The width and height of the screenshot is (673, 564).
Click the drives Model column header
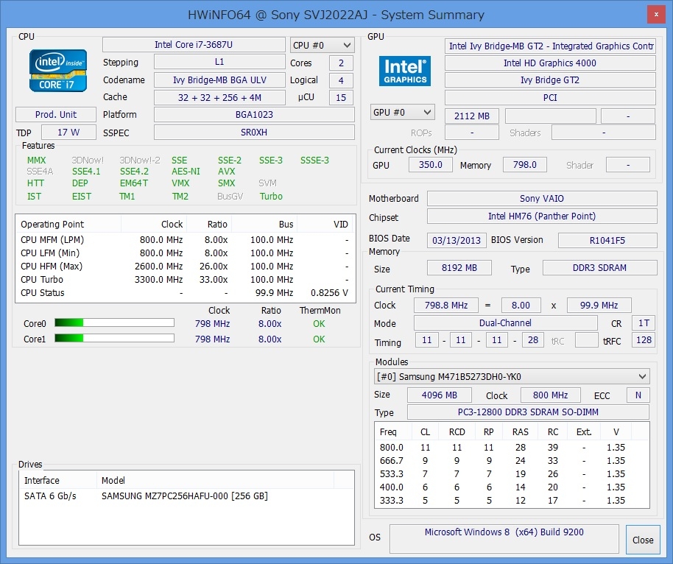click(216, 480)
